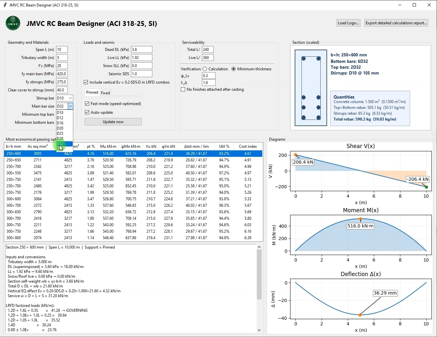Click the Live LL (kPa) field
The height and width of the screenshot is (337, 437).
142,58
